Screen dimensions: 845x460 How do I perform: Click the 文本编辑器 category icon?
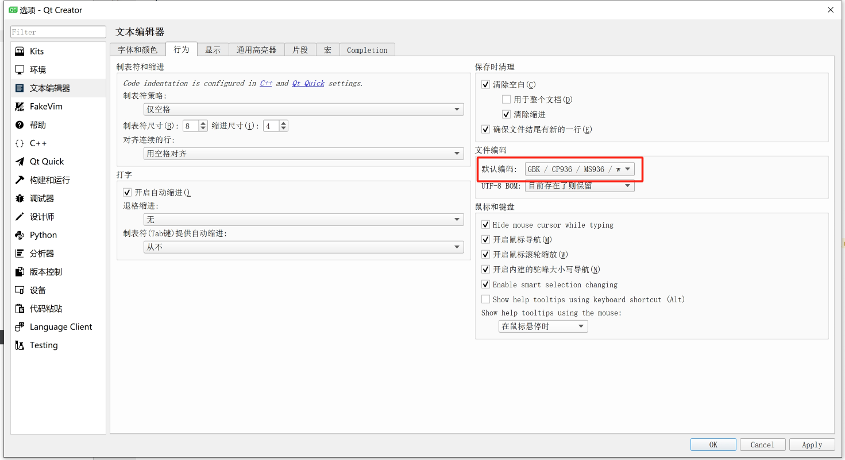(x=20, y=88)
